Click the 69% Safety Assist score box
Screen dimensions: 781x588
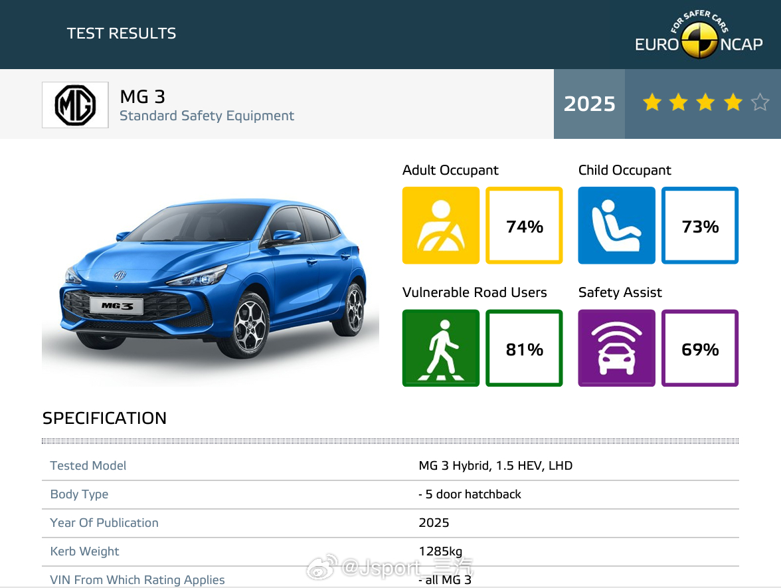pos(700,348)
